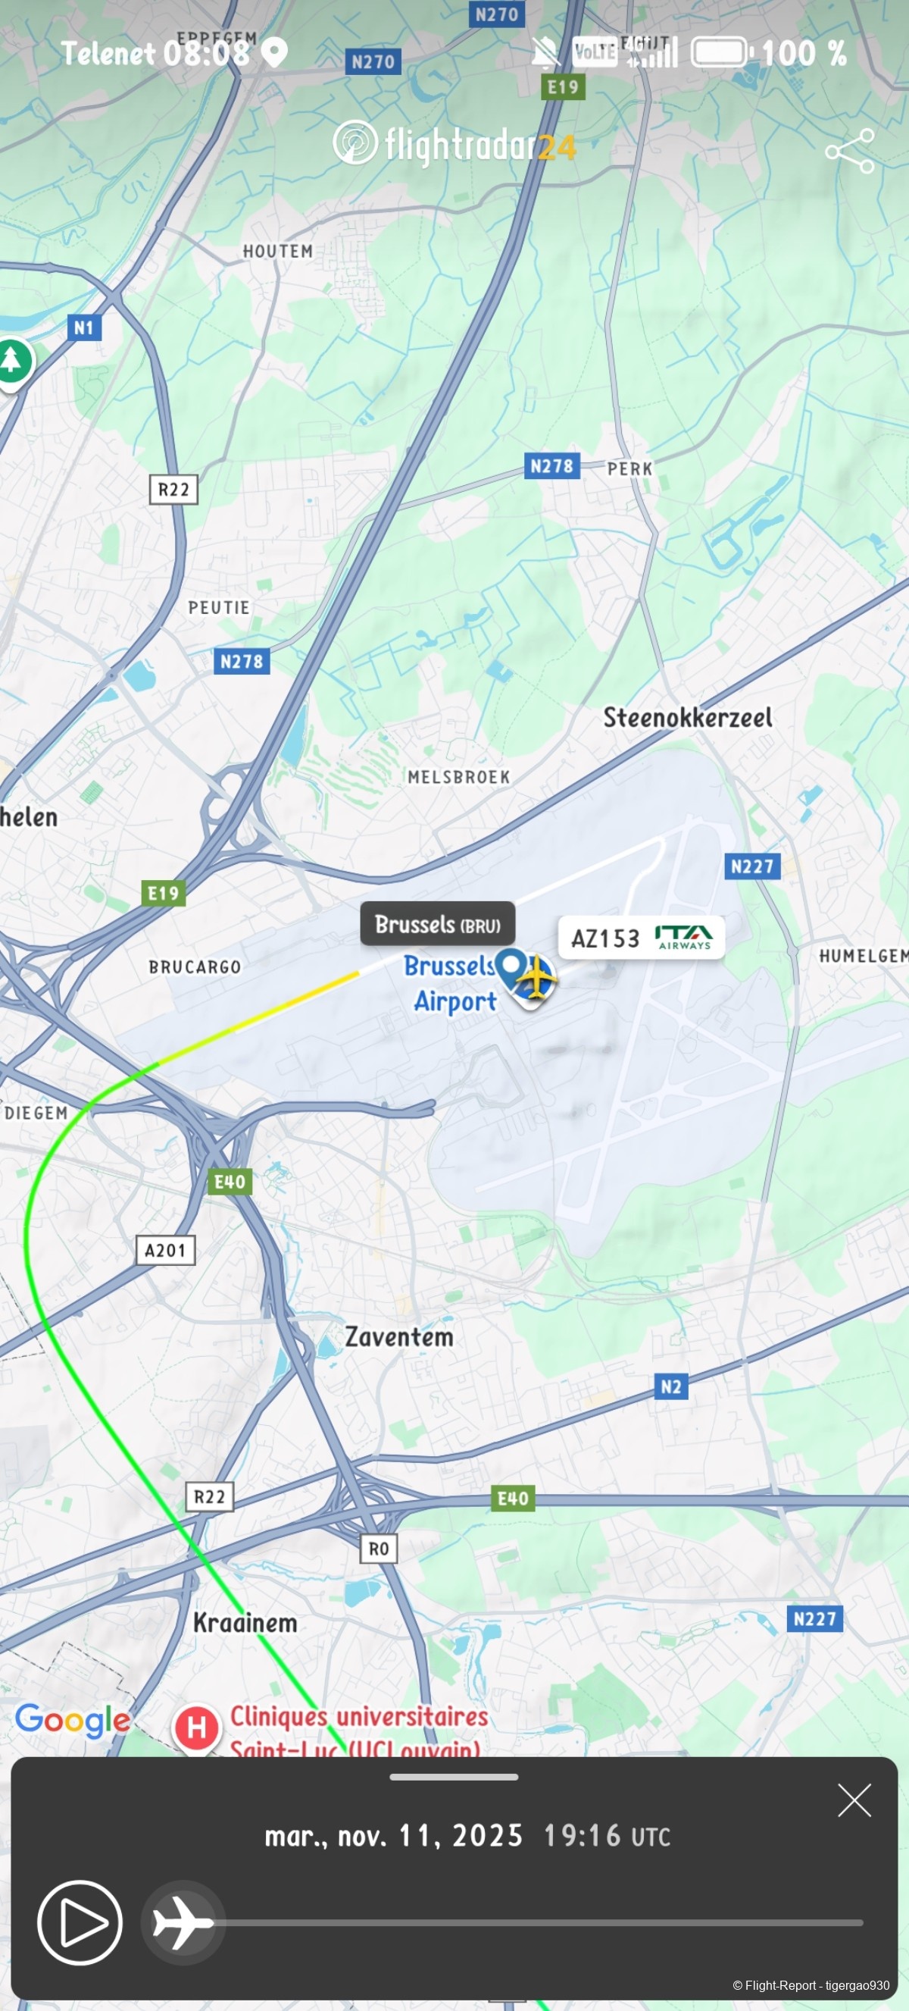Tap the green park tree marker
909x2011 pixels.
pos(12,362)
